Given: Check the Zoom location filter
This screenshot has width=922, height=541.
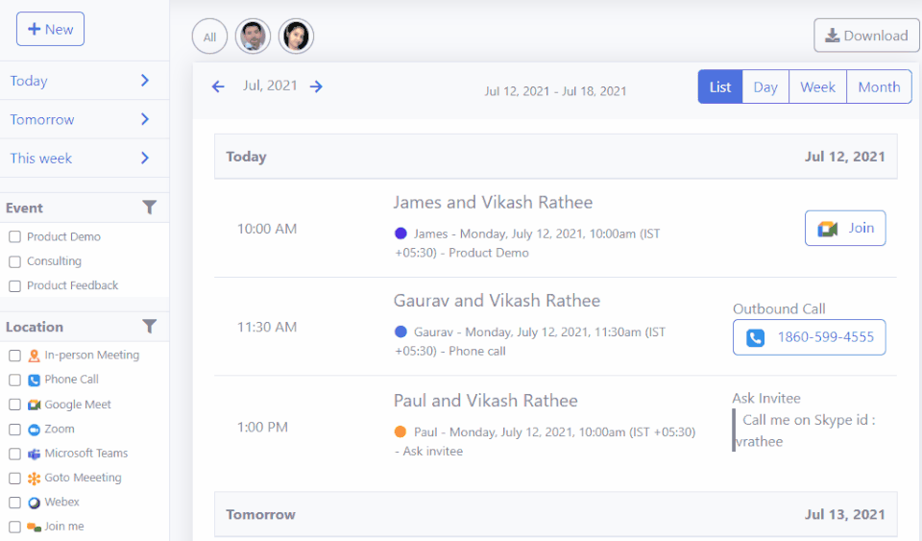Looking at the screenshot, I should coord(14,430).
